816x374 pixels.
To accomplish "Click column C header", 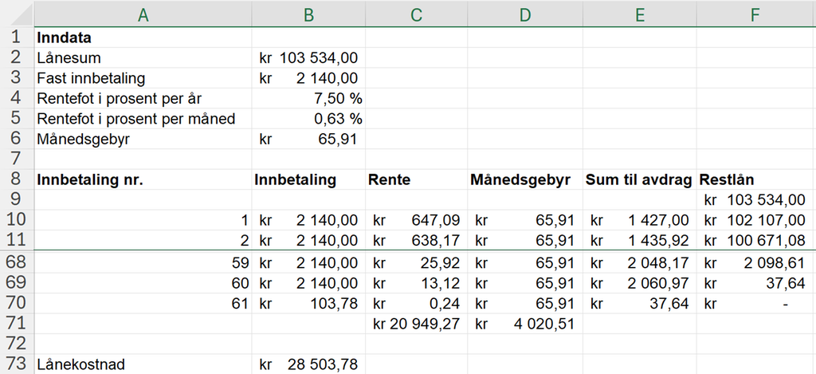I will click(415, 14).
